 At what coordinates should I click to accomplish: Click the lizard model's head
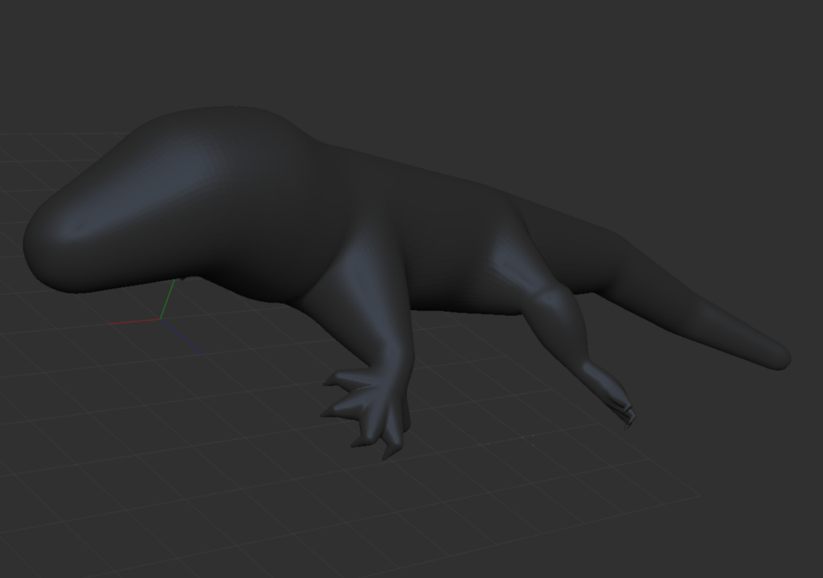click(161, 201)
